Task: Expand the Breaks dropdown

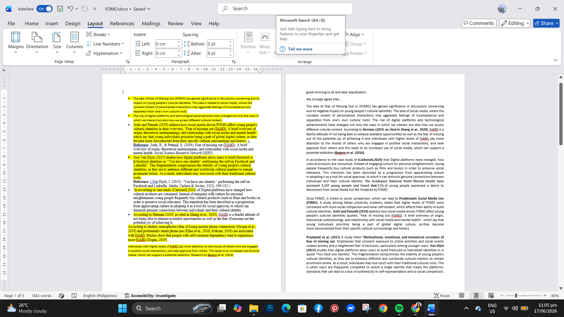Action: click(98, 35)
